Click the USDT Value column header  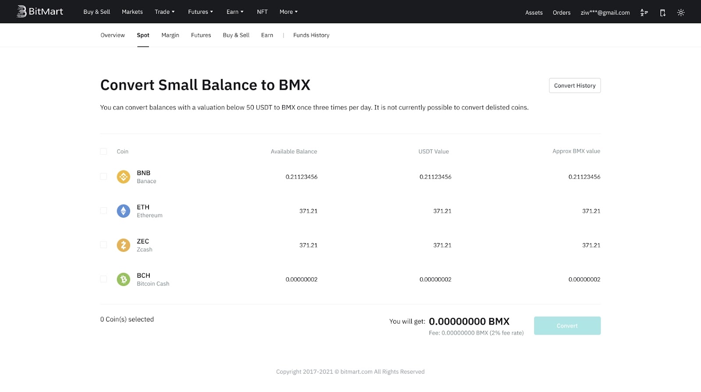coord(434,152)
